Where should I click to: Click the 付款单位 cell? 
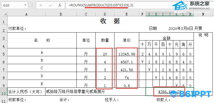(x=17, y=29)
